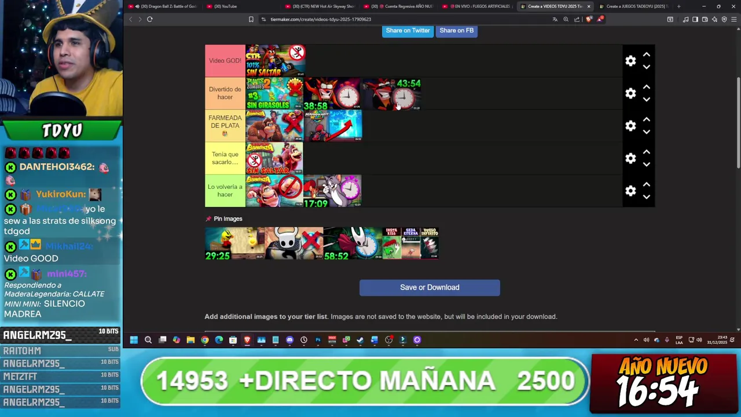Show hidden system tray icons
This screenshot has width=741, height=417.
636,340
